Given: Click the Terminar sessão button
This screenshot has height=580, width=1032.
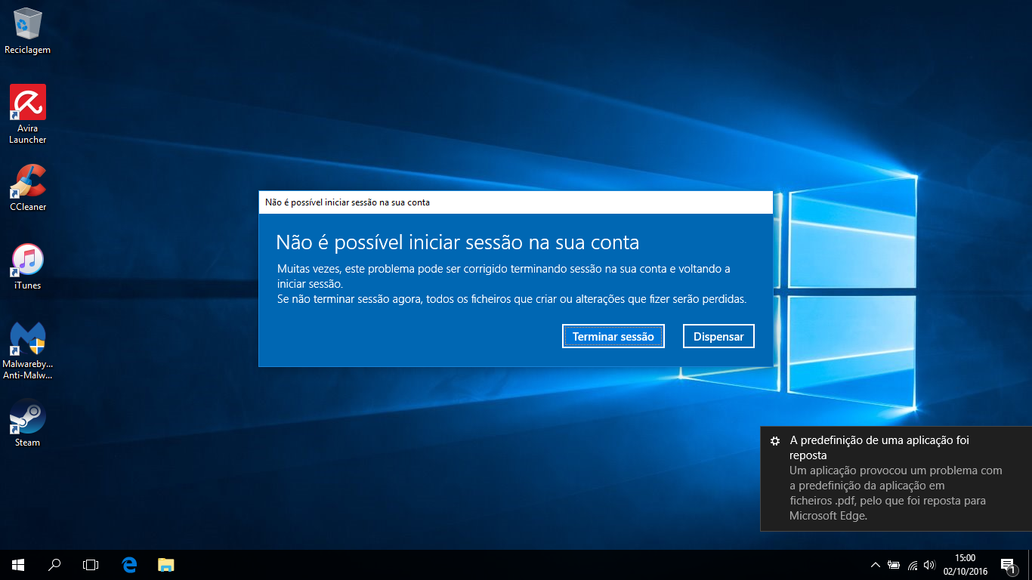Looking at the screenshot, I should 613,337.
